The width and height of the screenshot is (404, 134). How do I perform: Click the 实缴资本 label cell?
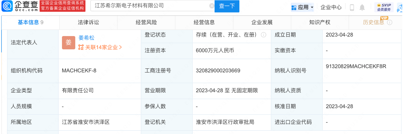coord(297,51)
